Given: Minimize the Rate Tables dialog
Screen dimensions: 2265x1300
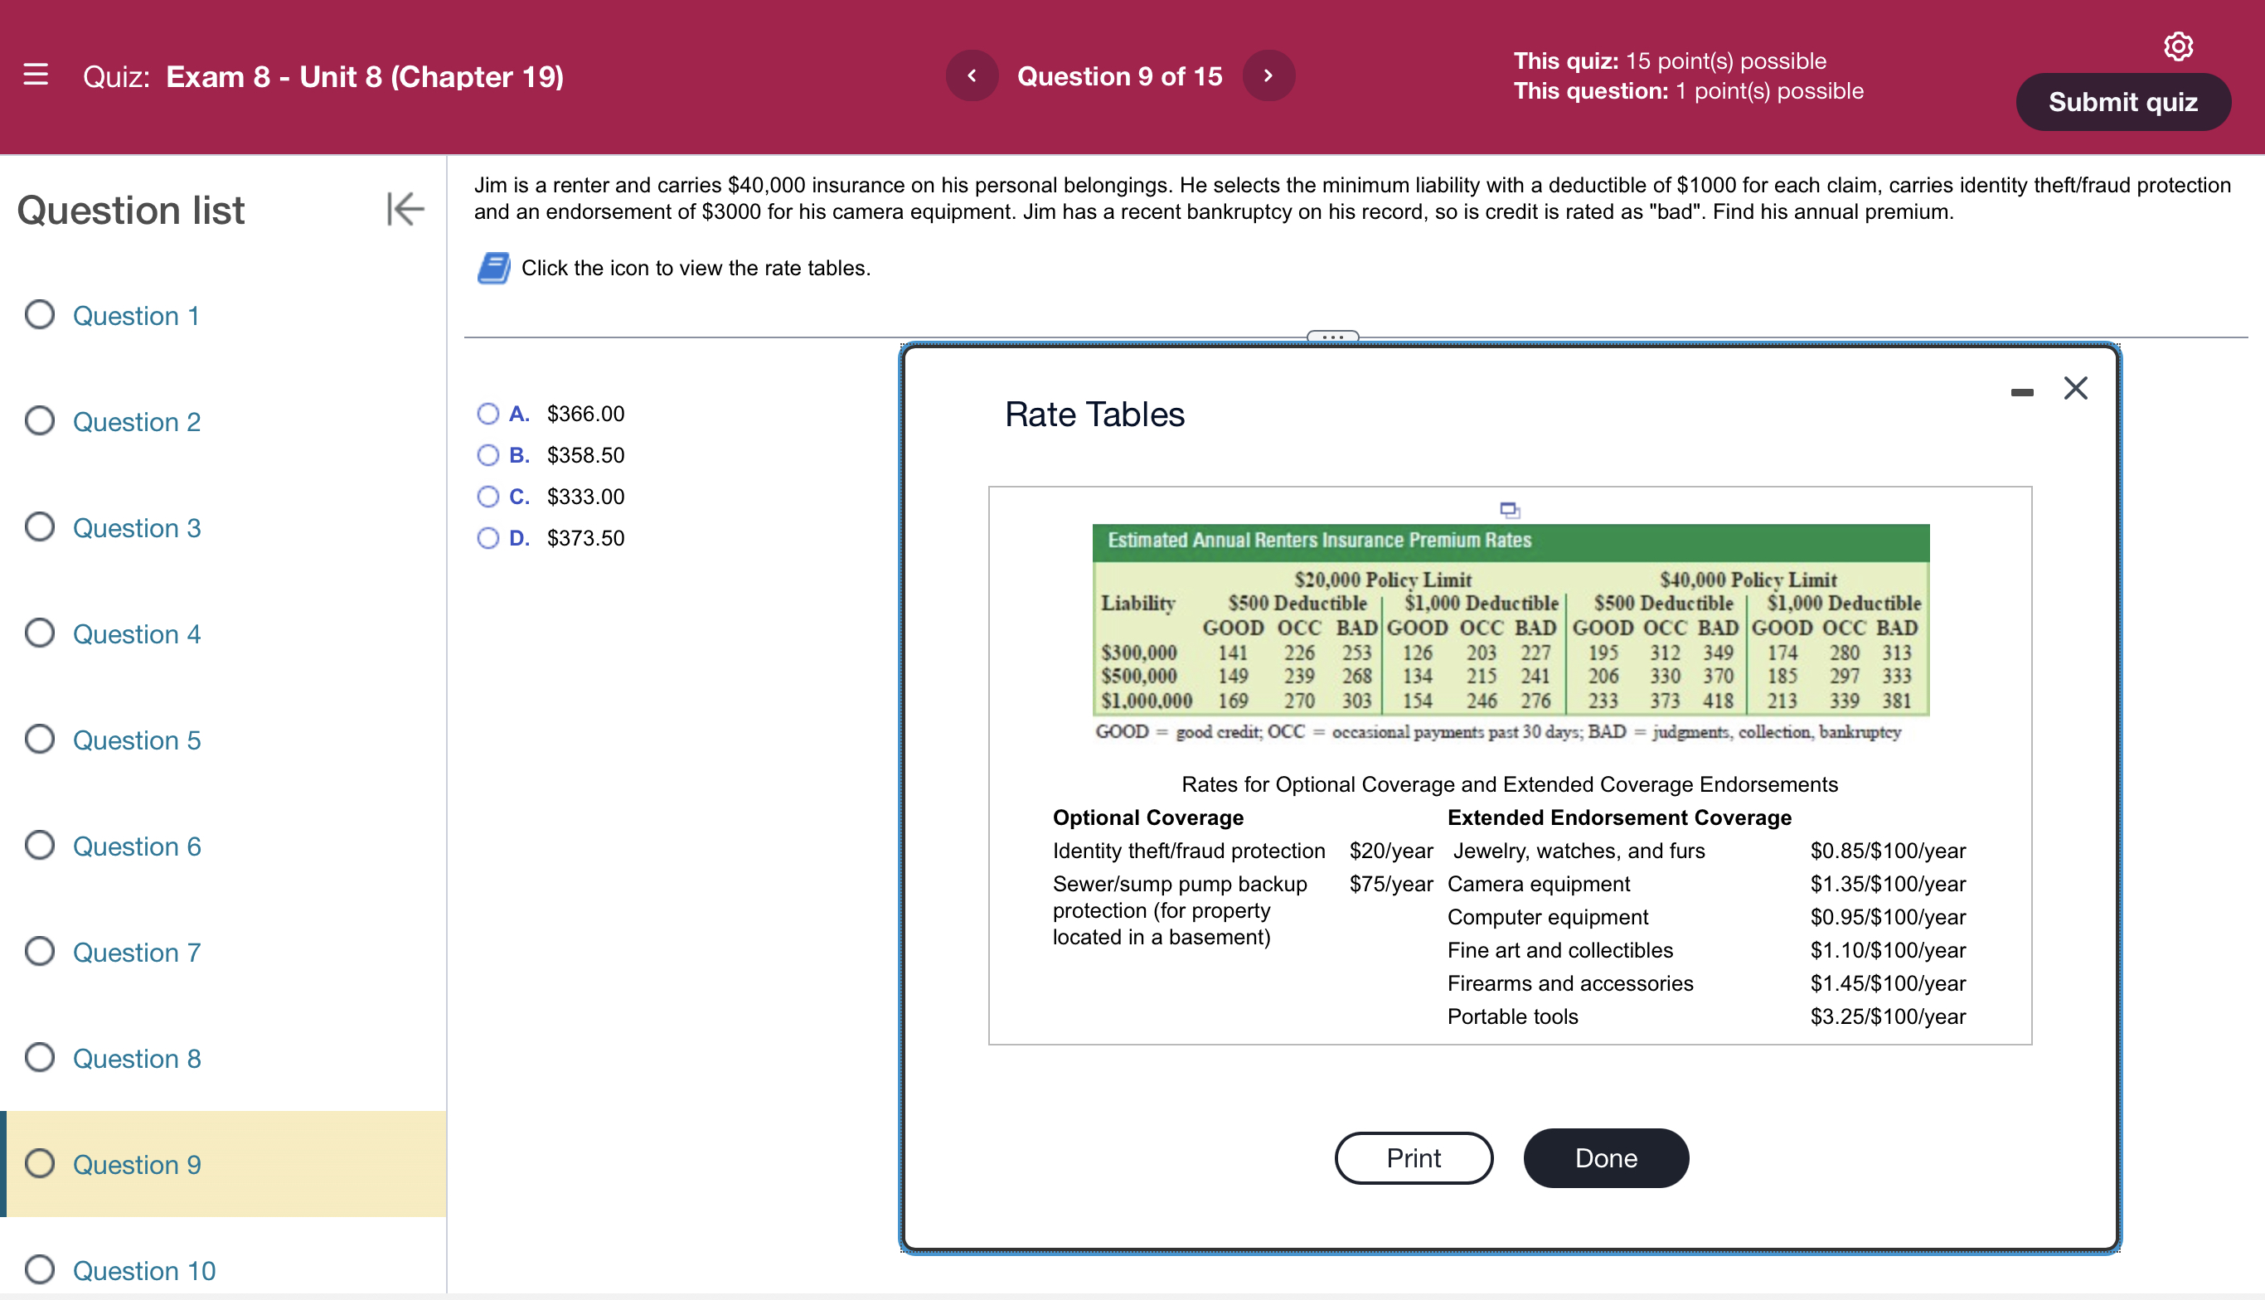Looking at the screenshot, I should pos(2022,392).
